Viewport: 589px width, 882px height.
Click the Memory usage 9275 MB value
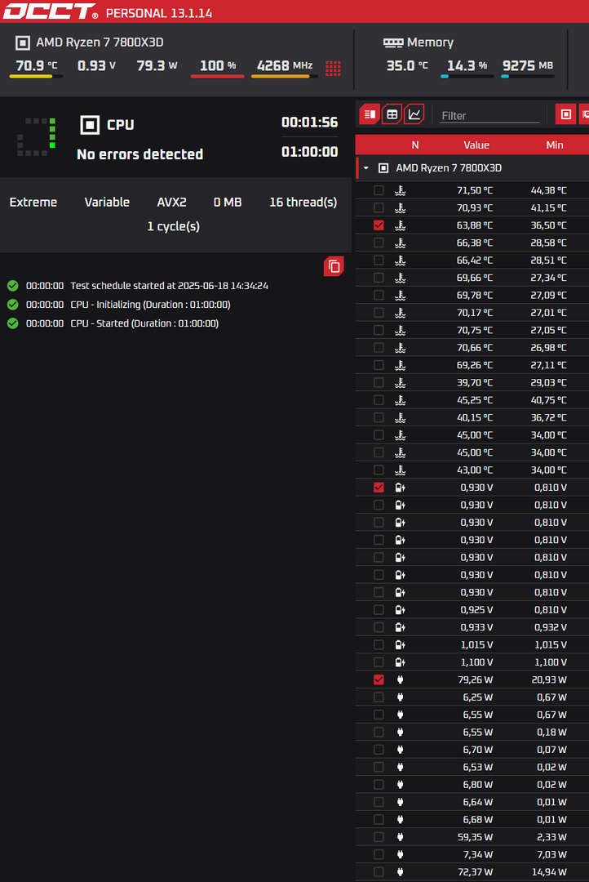(528, 65)
